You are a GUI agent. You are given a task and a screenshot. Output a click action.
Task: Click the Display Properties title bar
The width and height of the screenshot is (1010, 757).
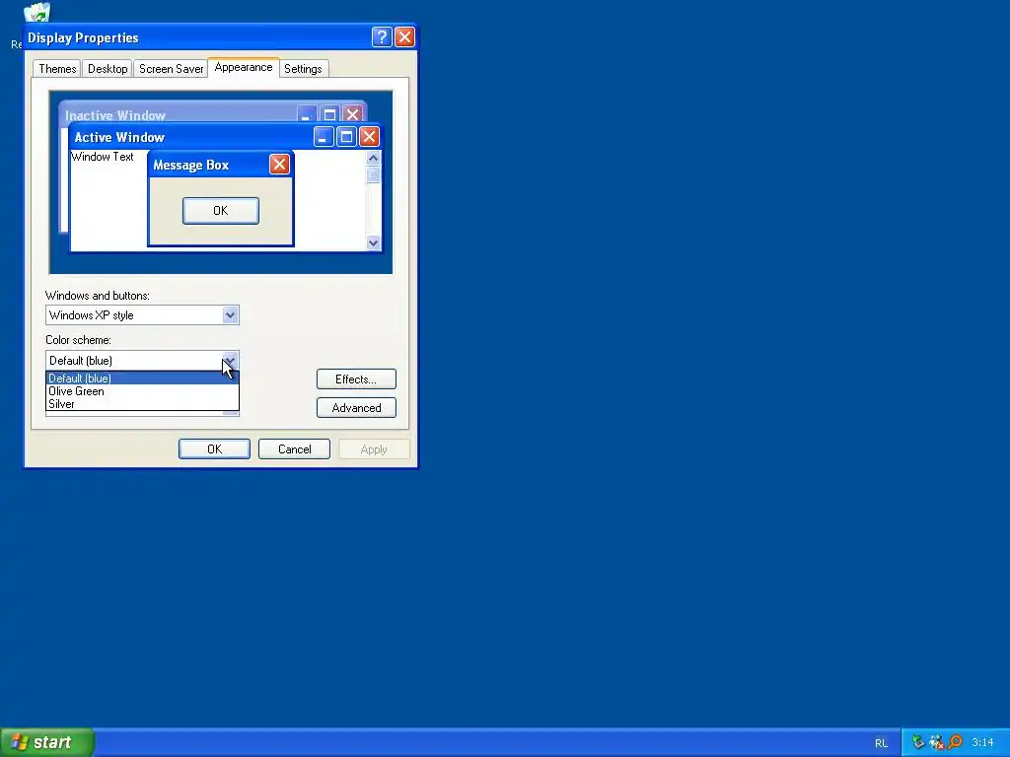coord(220,37)
